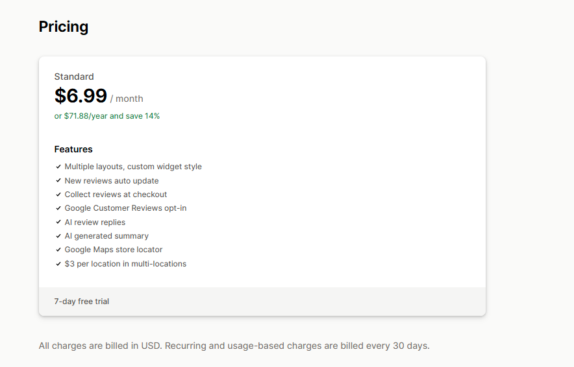Click the billing in USD disclaimer text
The height and width of the screenshot is (367, 574).
pos(234,346)
